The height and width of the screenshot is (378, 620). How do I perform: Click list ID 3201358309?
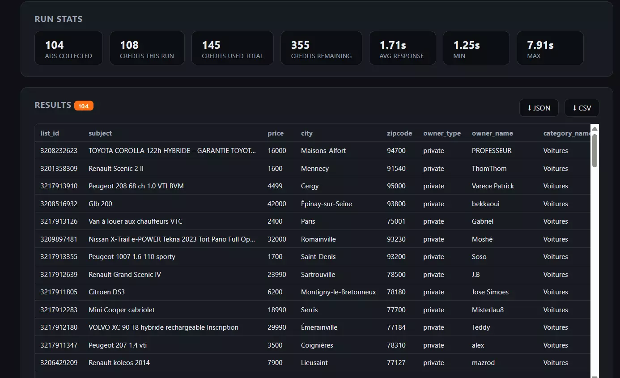tap(59, 169)
